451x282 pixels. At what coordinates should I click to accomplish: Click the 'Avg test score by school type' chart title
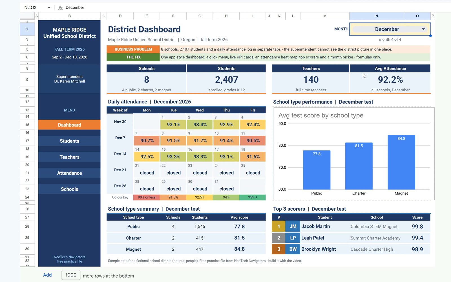pos(321,115)
